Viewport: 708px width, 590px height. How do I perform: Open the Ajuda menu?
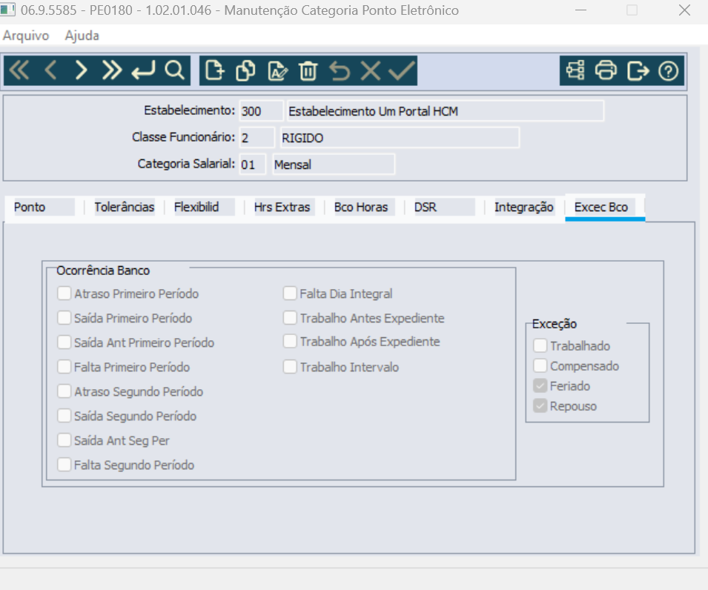[82, 36]
